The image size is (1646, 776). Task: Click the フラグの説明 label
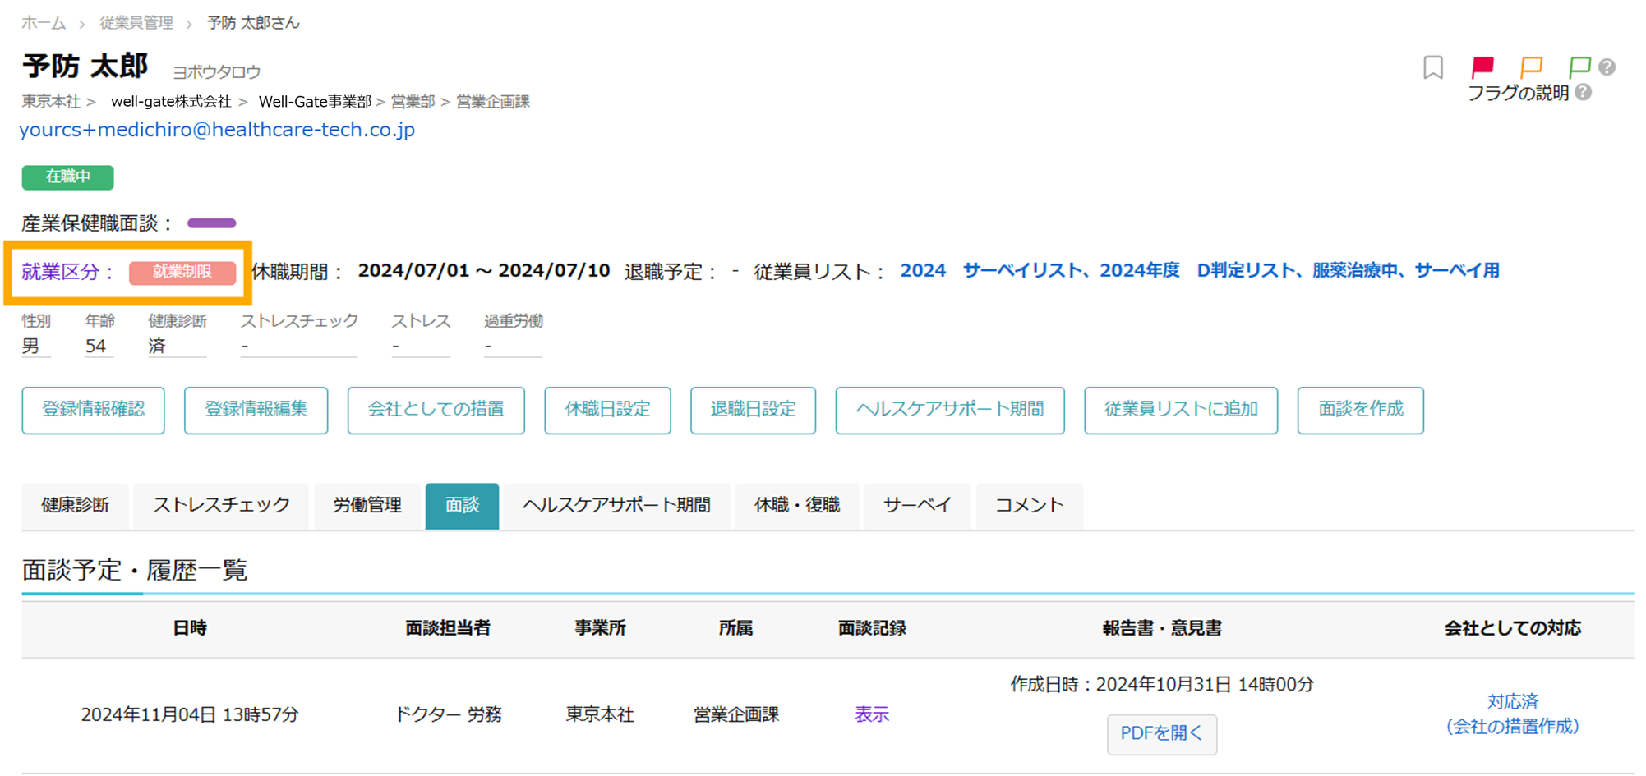coord(1519,94)
